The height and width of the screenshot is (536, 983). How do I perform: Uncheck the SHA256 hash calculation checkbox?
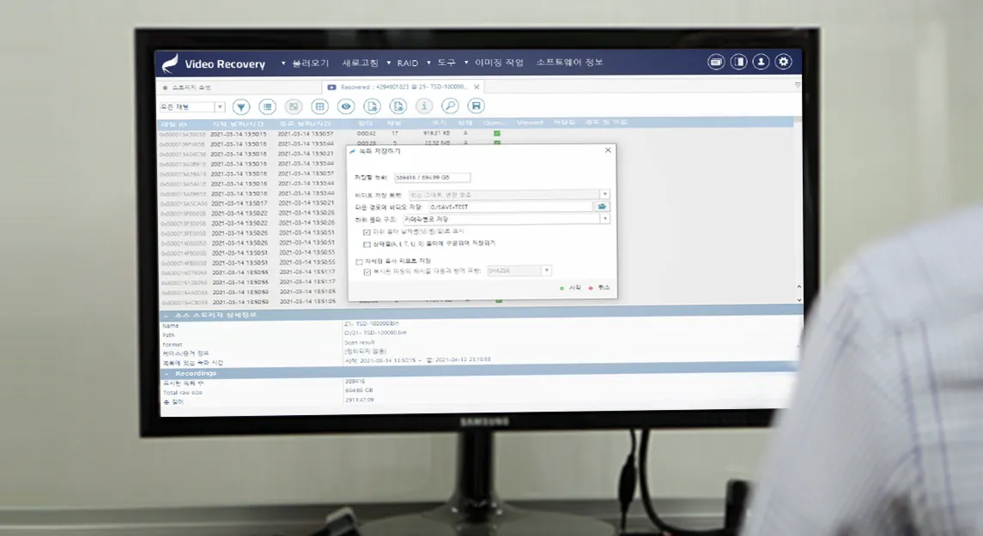tap(367, 271)
